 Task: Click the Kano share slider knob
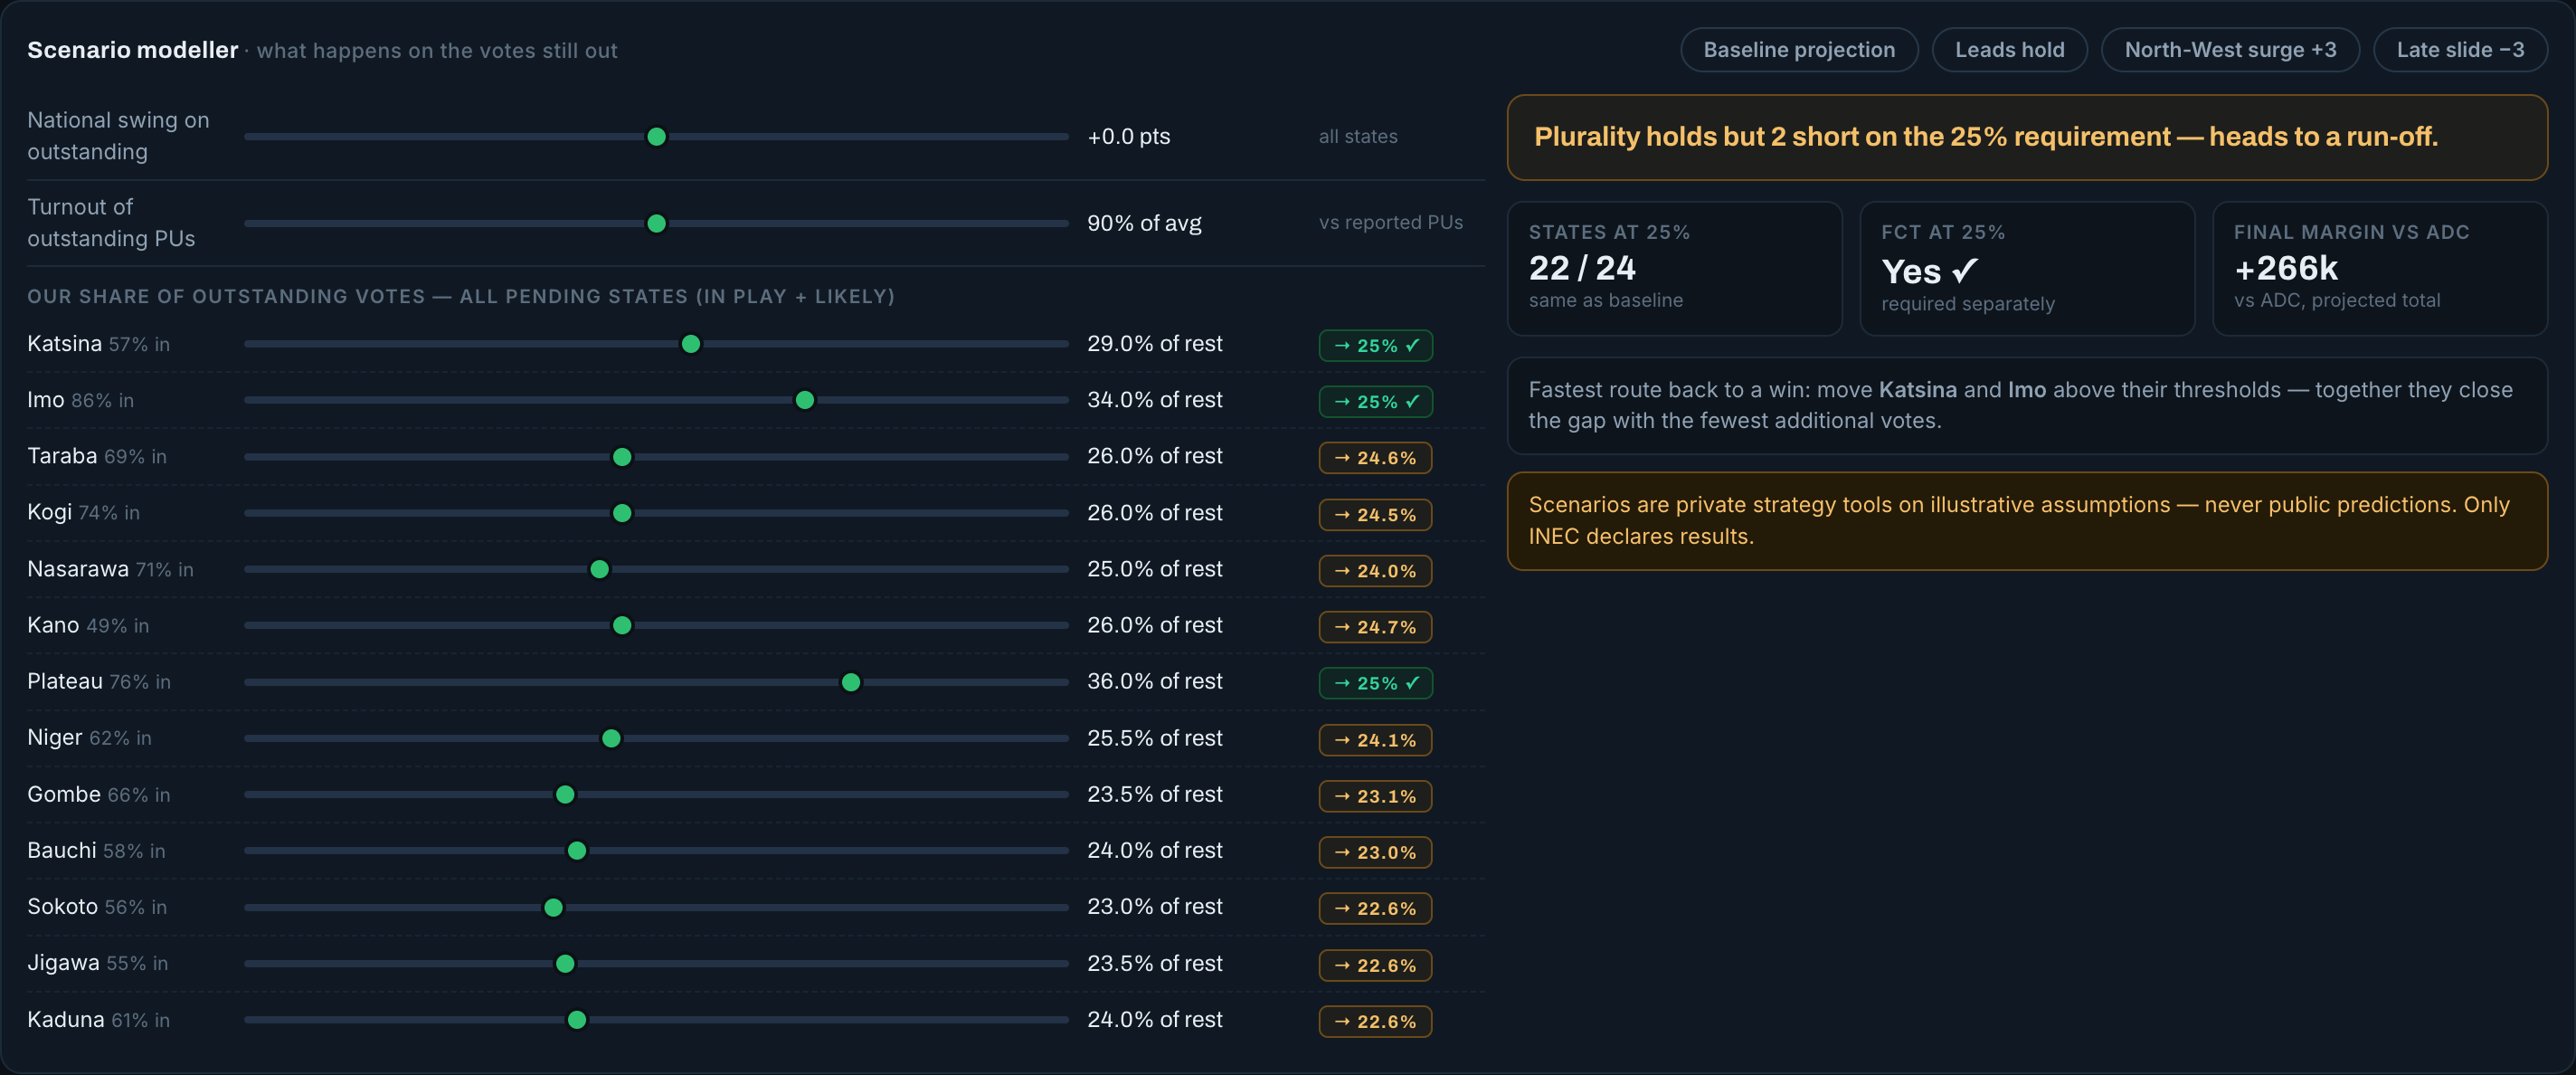(x=622, y=626)
